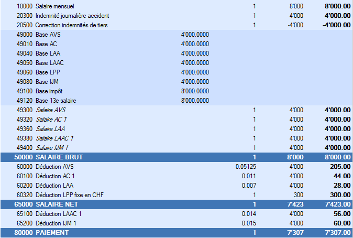
Task: Select the 49050 Base LAAC row
Action: click(x=177, y=63)
